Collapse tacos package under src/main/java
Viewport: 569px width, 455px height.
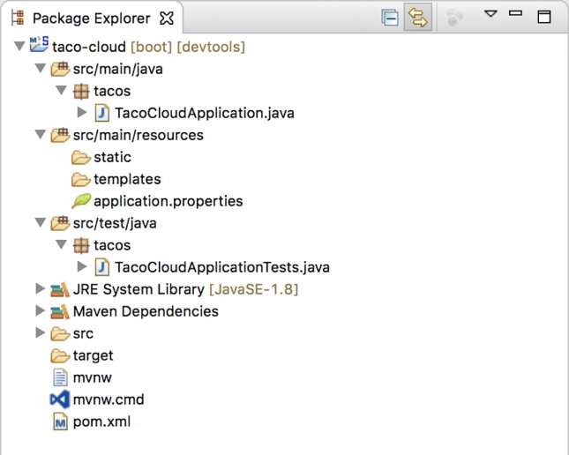coord(62,90)
